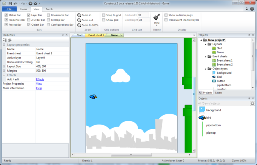
Task: Run the layout with the play icon
Action: pyautogui.click(x=30, y=3)
